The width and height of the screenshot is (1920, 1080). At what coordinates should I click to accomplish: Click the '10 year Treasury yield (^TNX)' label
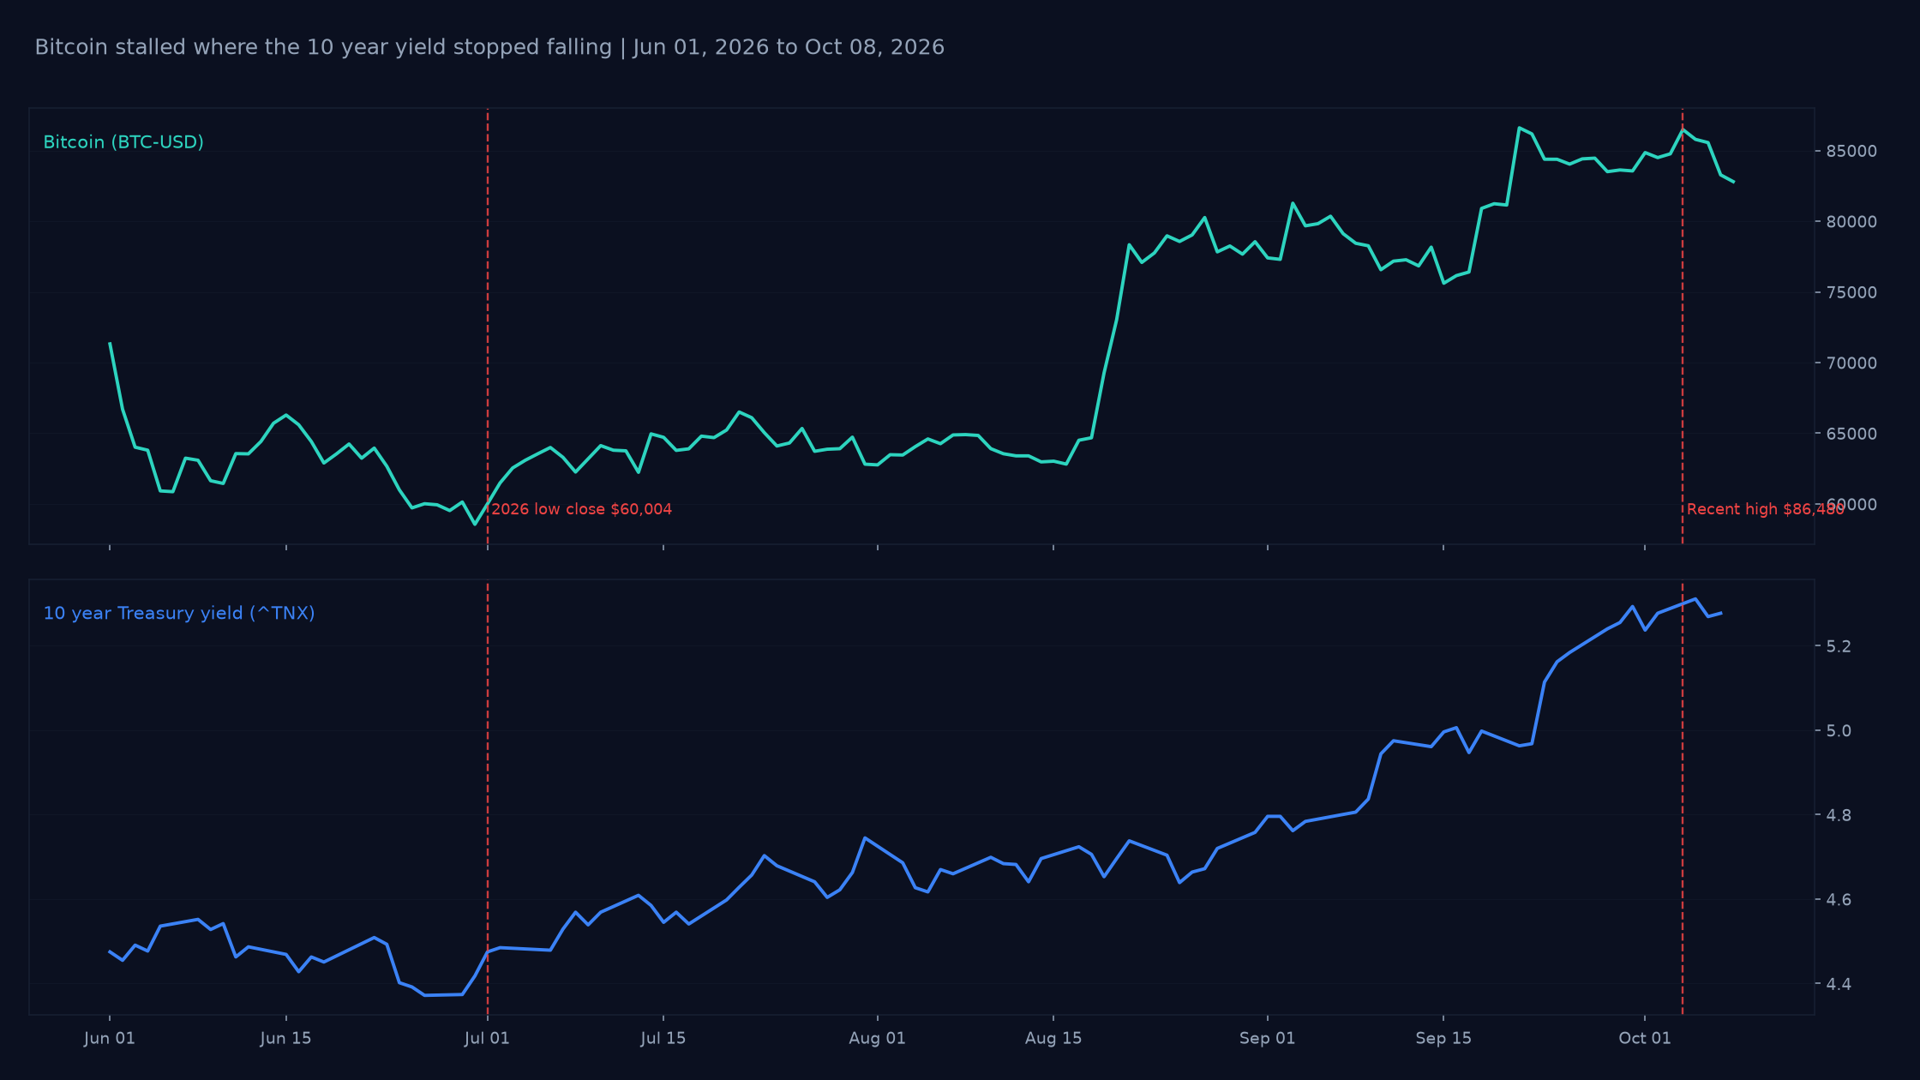[x=179, y=614]
